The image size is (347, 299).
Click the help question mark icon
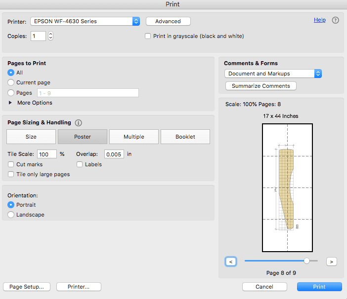click(x=336, y=20)
